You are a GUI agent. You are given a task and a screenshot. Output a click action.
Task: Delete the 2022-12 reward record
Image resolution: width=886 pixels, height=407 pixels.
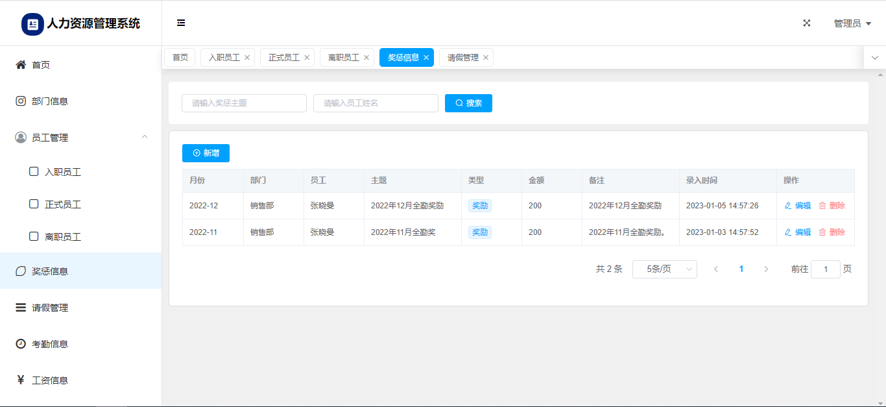point(832,206)
